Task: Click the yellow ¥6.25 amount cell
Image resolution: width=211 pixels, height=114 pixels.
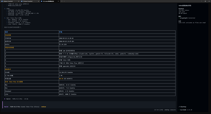Action: pos(117,79)
